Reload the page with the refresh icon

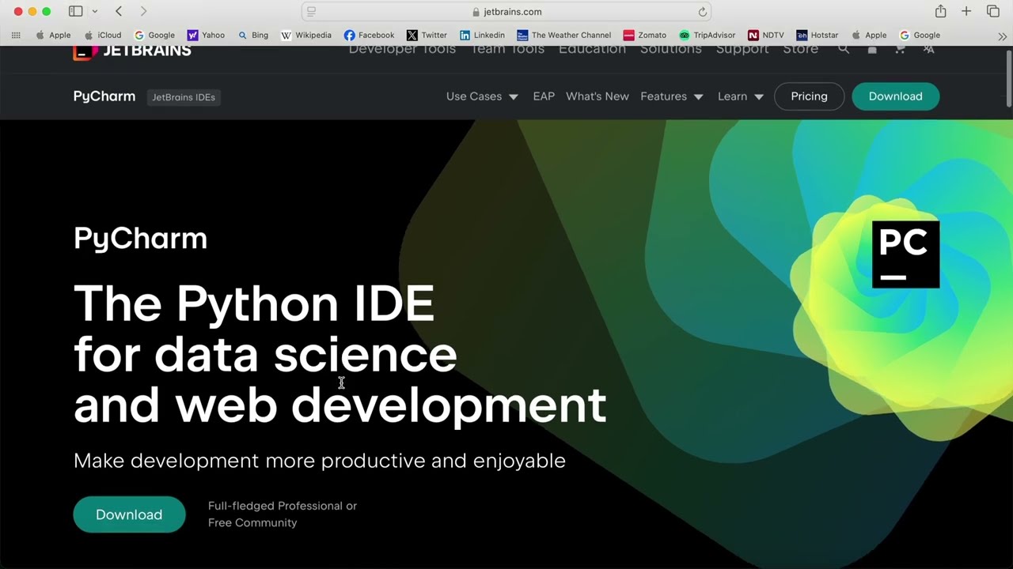click(702, 12)
